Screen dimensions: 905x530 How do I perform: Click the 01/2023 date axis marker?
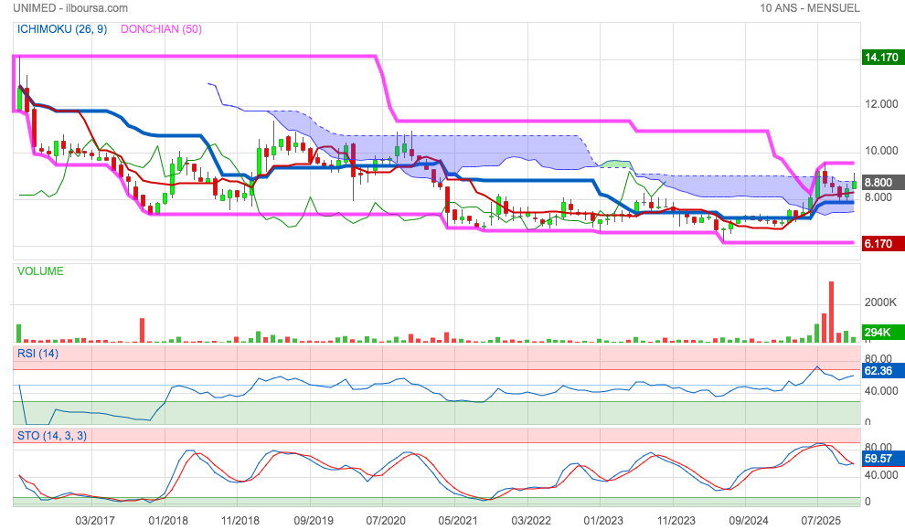point(603,520)
